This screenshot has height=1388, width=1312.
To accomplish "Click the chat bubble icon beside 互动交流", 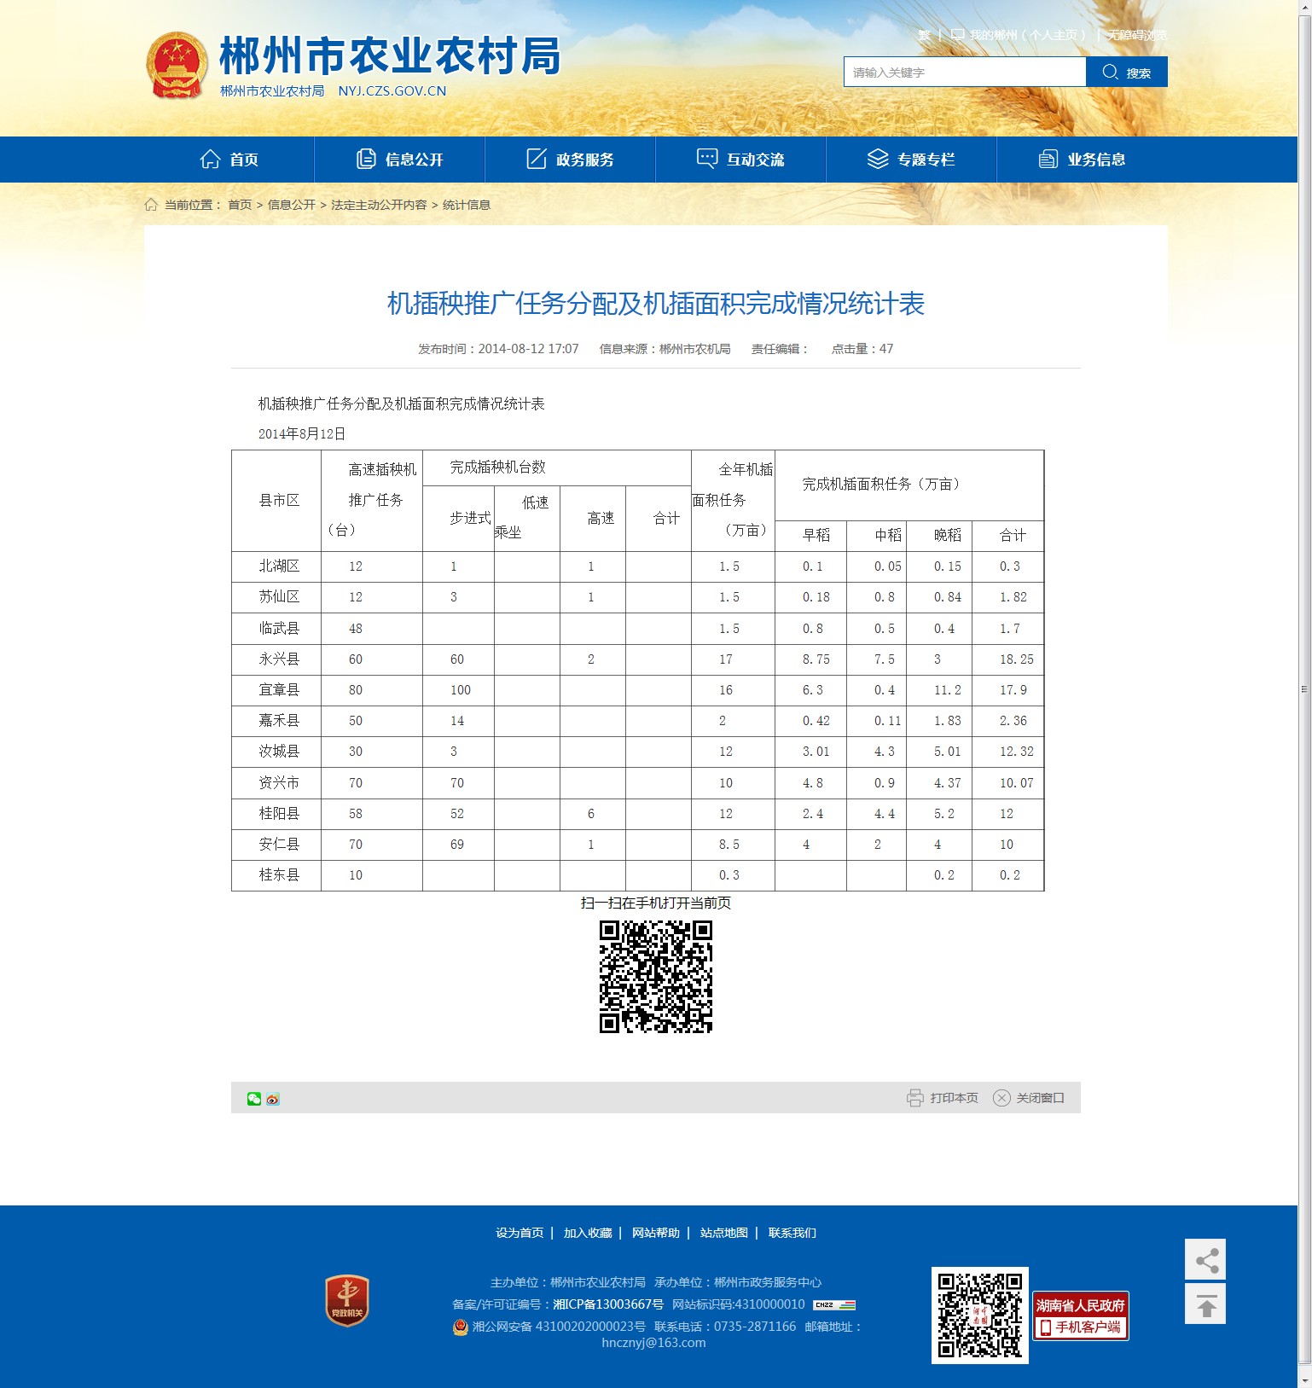I will tap(707, 160).
